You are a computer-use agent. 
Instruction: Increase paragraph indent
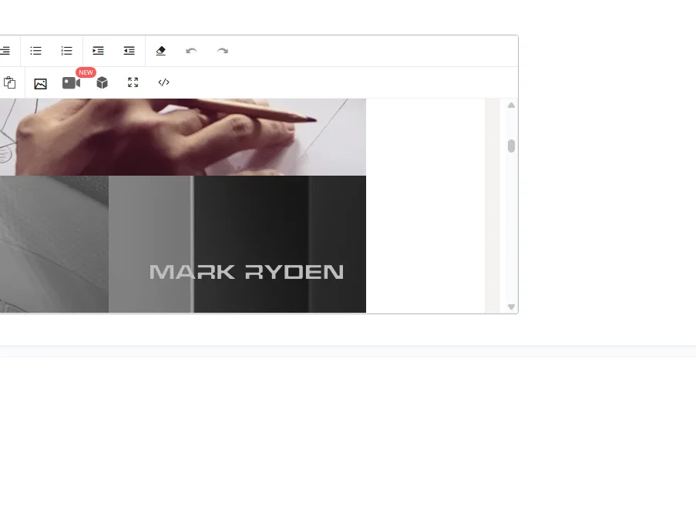(98, 51)
